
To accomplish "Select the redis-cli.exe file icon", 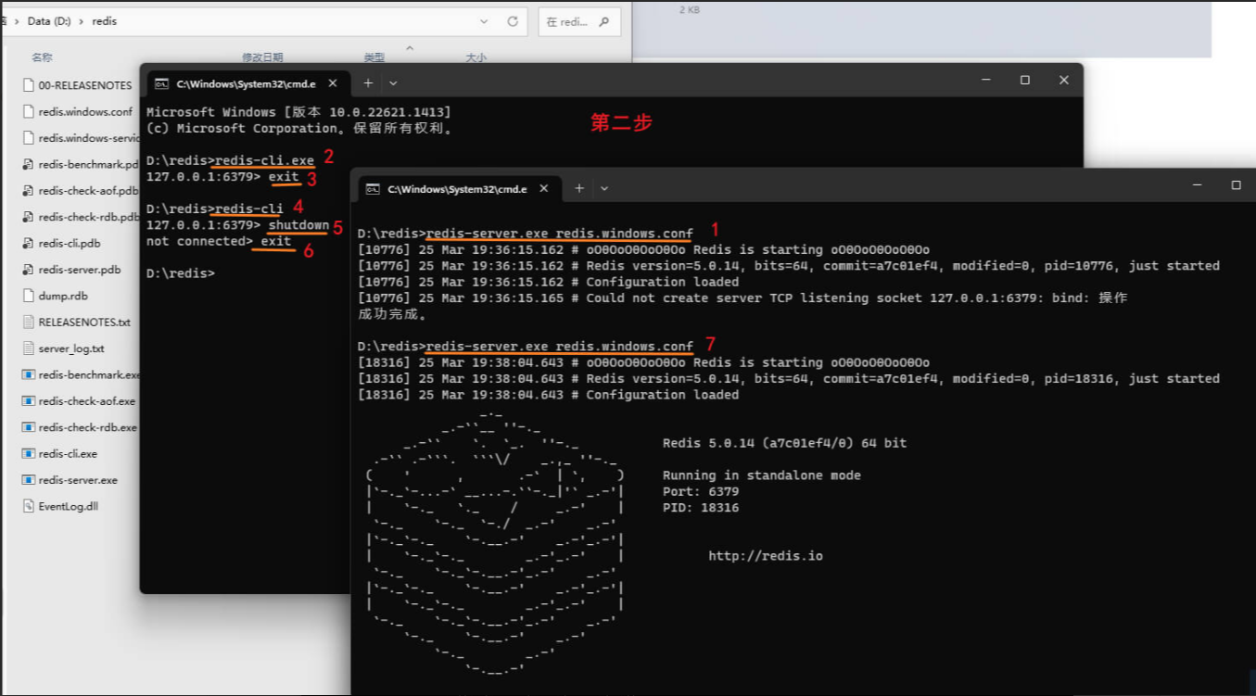I will (29, 454).
